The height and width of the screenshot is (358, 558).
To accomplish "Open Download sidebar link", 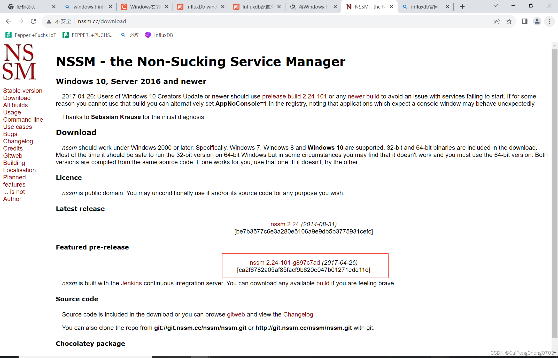I will pos(17,98).
